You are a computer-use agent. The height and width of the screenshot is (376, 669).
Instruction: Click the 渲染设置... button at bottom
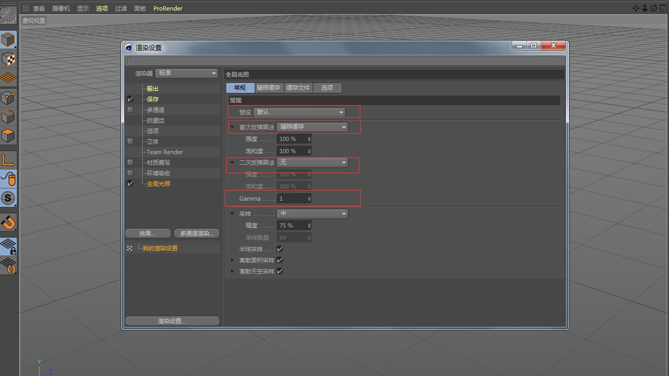point(172,321)
